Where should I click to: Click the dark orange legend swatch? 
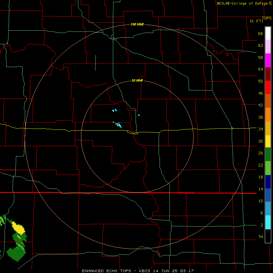[x=268, y=101]
